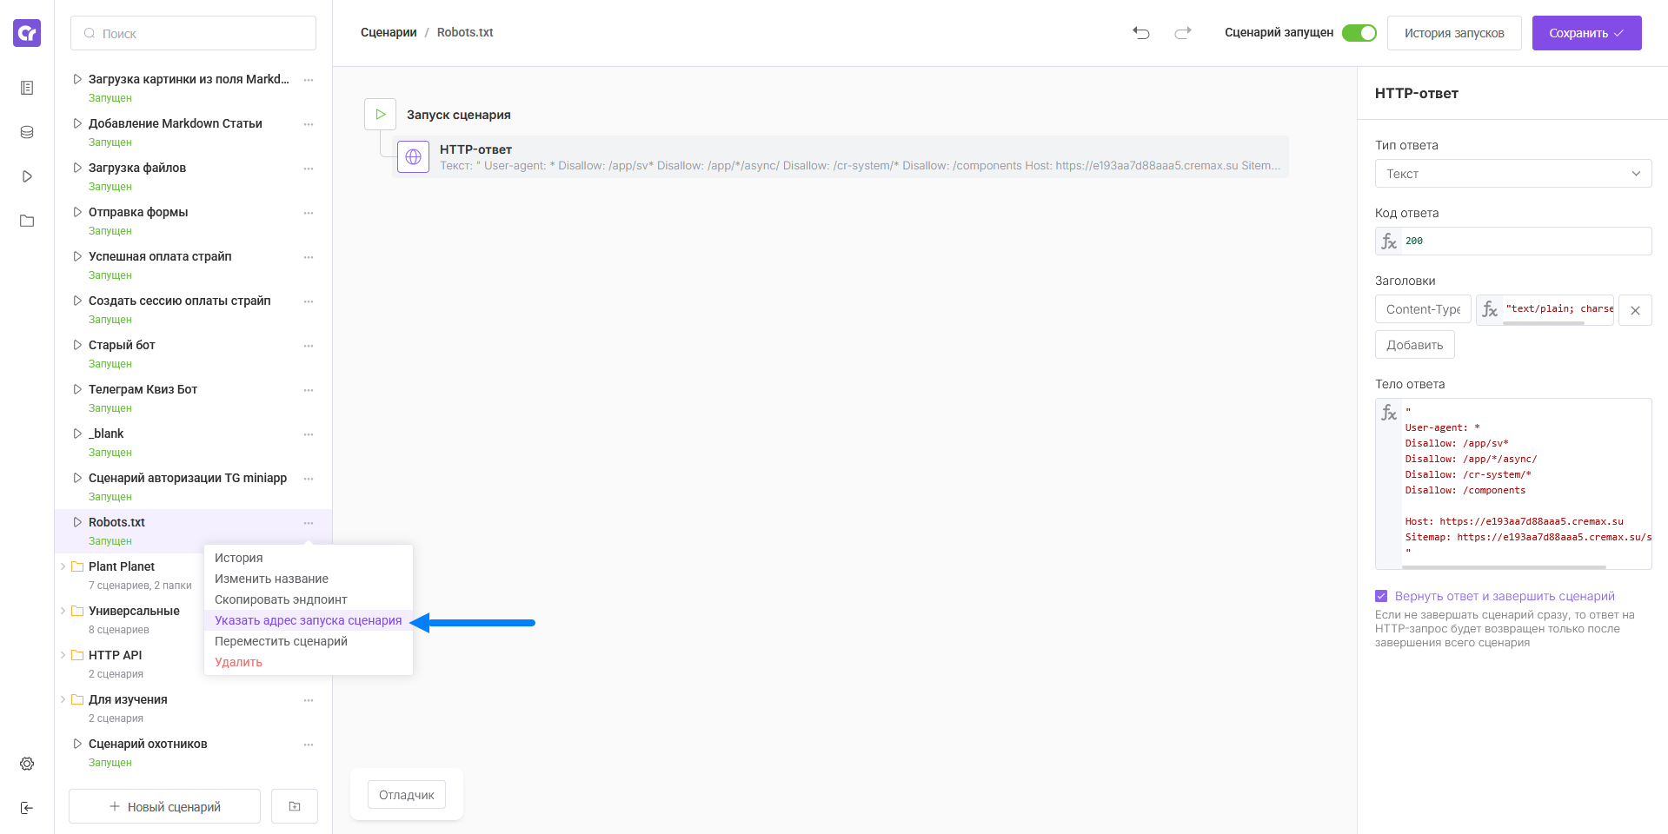Open settings gear in left sidebar
1668x834 pixels.
[27, 764]
